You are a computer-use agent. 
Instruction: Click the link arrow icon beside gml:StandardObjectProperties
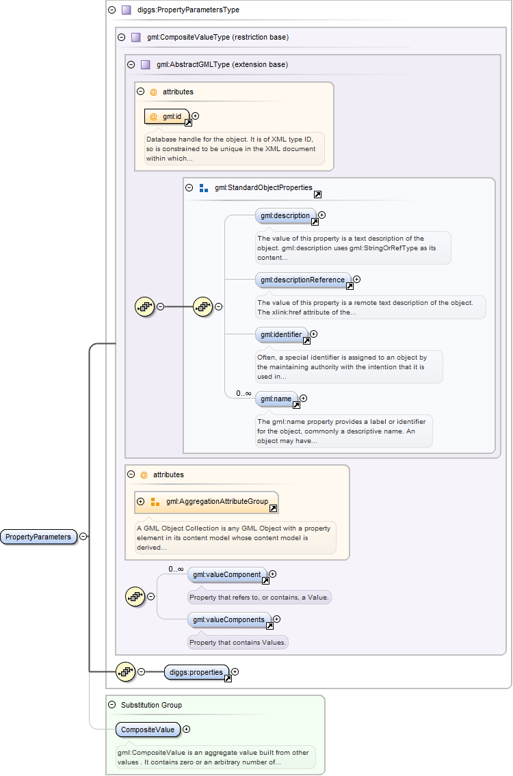(x=317, y=194)
